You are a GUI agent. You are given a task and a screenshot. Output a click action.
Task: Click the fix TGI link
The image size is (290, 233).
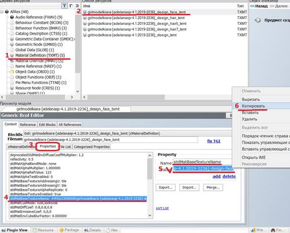pos(213,141)
